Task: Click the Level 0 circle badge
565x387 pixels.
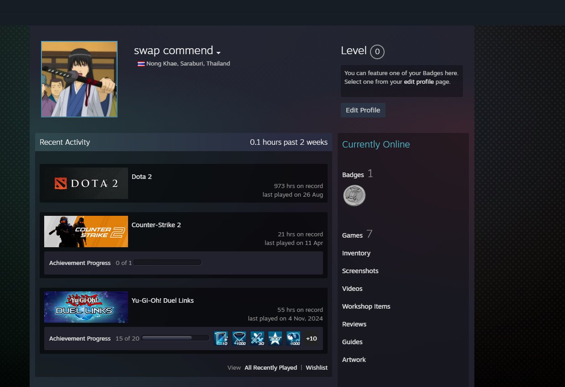Action: tap(377, 51)
